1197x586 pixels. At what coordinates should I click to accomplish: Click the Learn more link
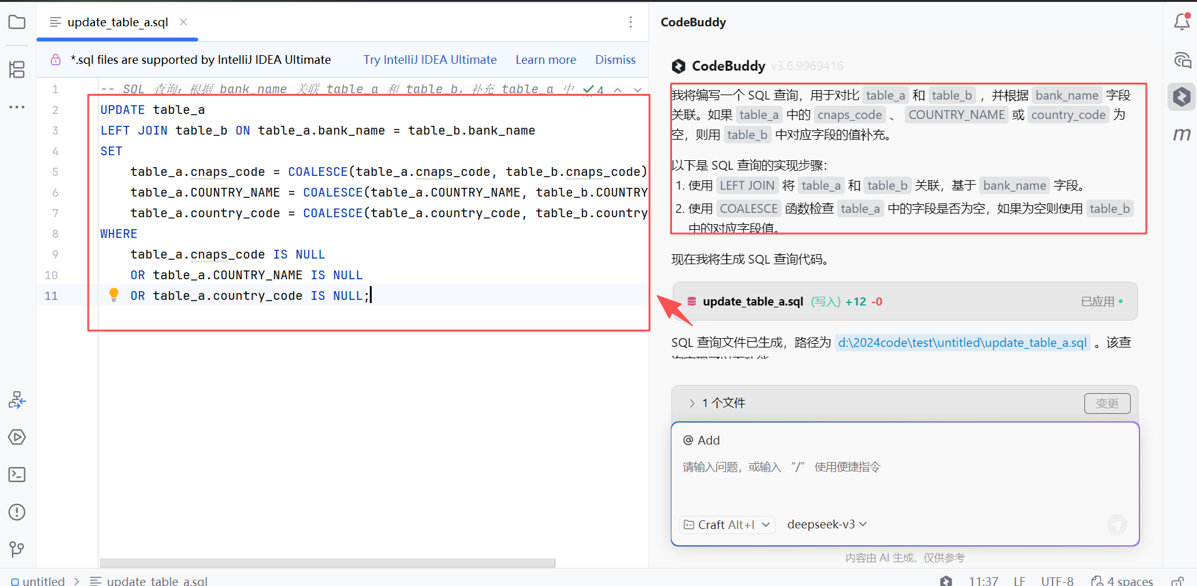(x=546, y=59)
